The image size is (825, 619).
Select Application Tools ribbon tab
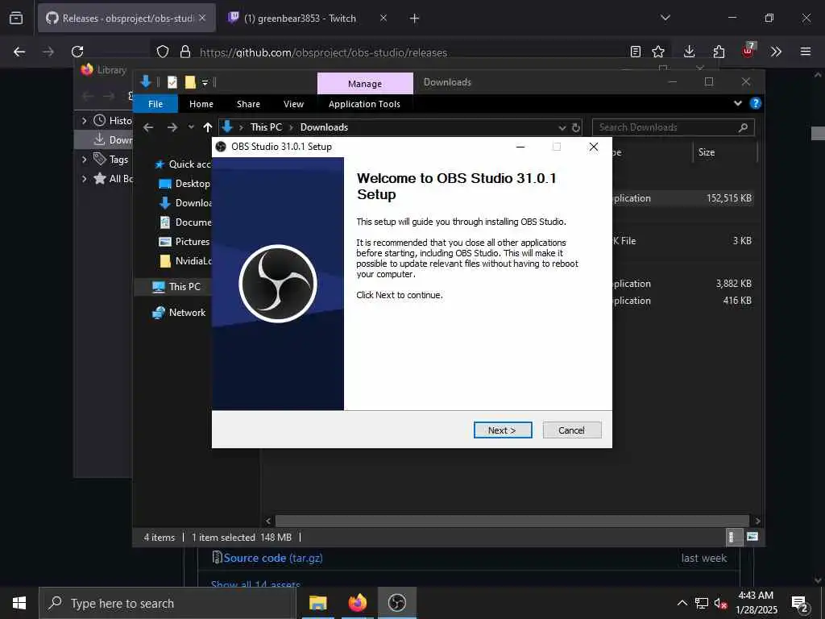[364, 104]
